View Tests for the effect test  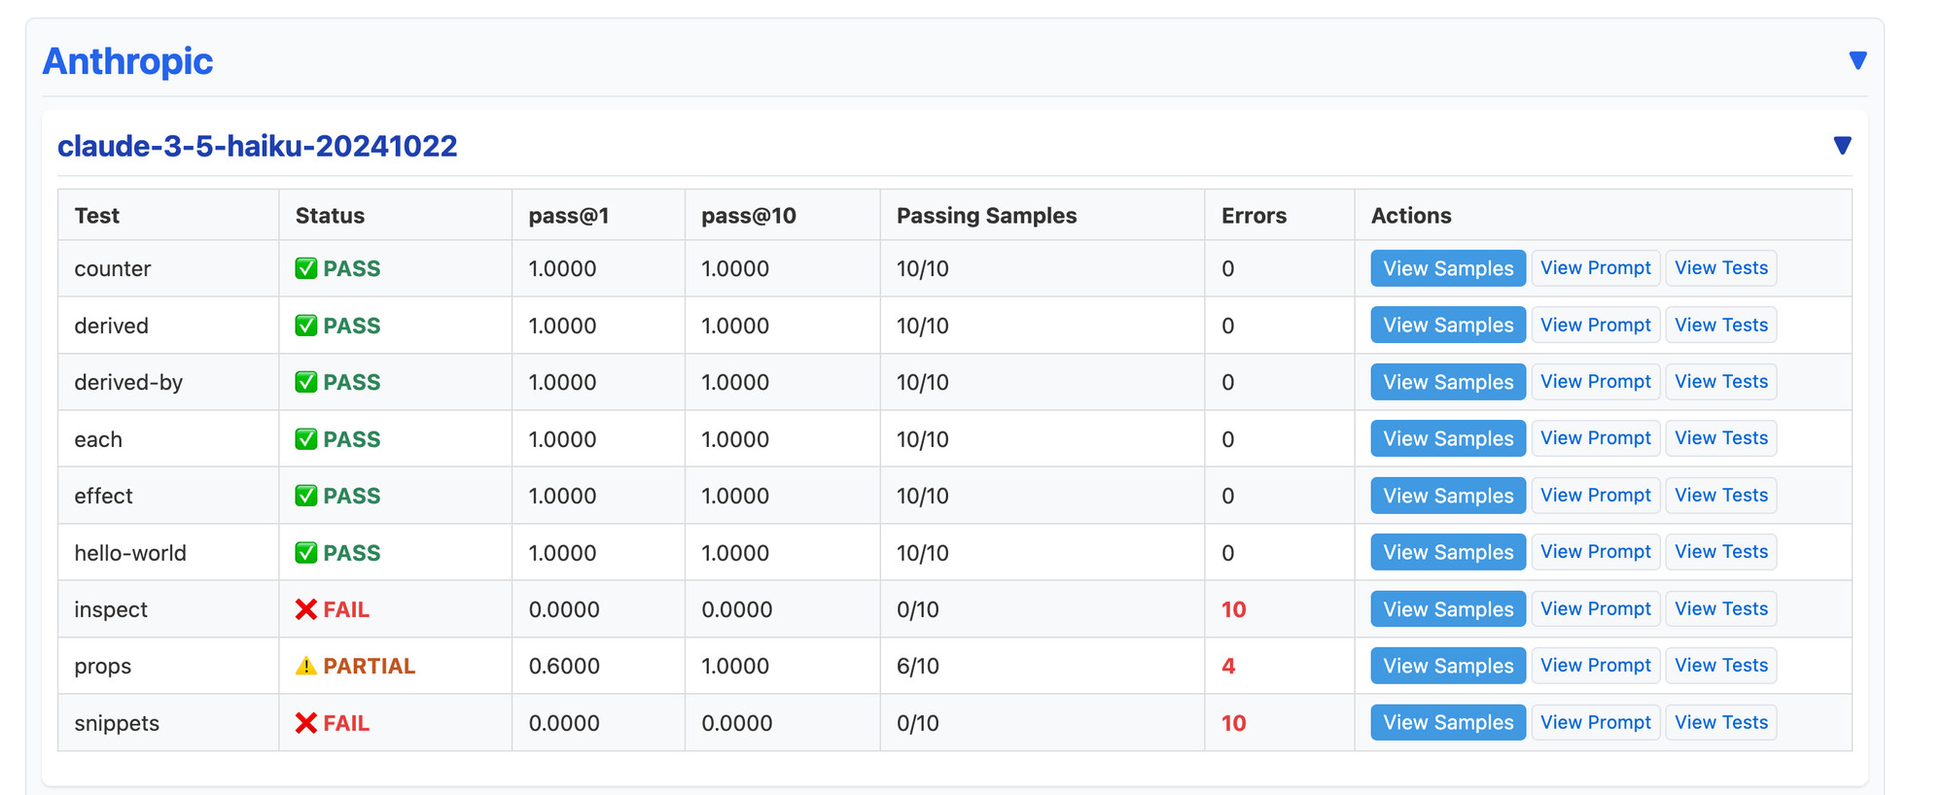click(1721, 496)
